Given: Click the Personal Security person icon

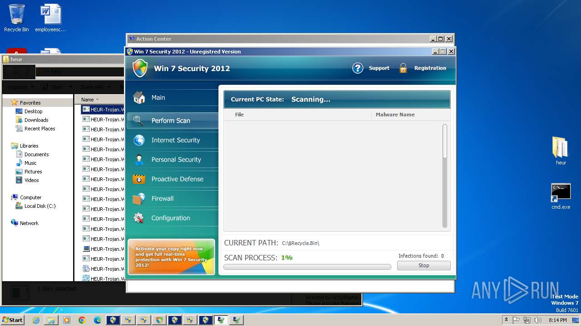Looking at the screenshot, I should (139, 159).
